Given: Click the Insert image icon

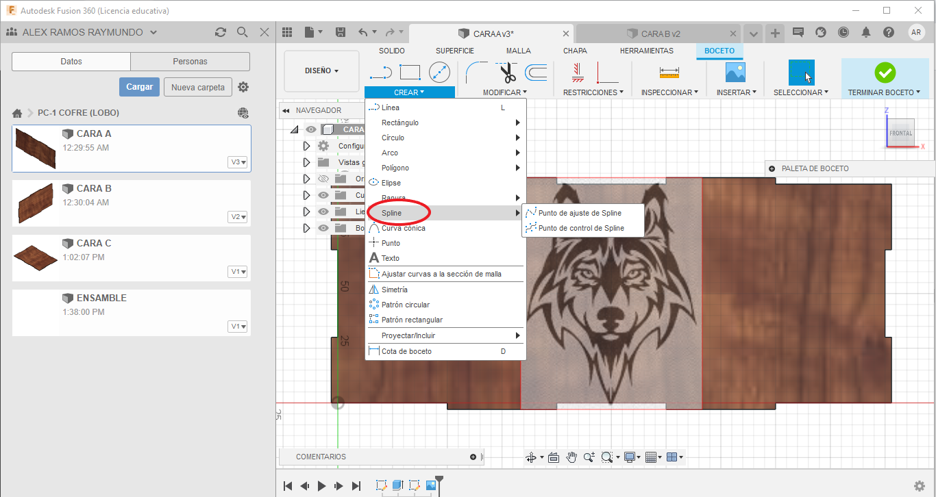Looking at the screenshot, I should 735,73.
